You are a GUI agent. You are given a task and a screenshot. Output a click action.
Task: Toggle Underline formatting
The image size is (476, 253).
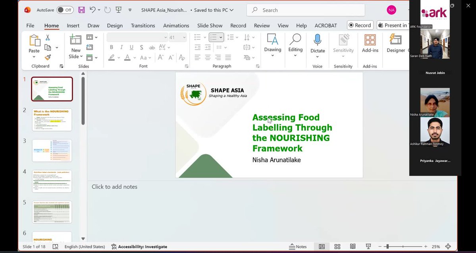131,47
